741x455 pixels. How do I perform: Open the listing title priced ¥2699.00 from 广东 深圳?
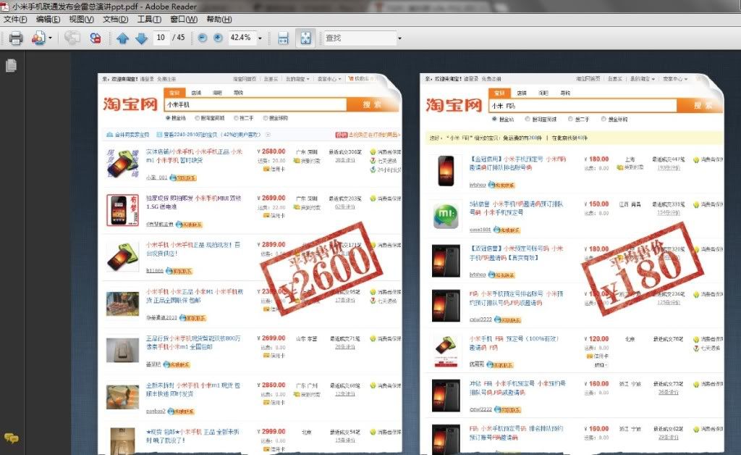pos(194,202)
